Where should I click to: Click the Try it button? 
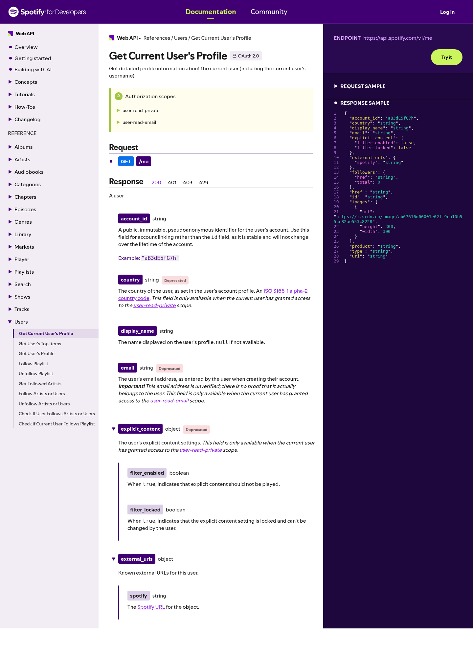[446, 57]
